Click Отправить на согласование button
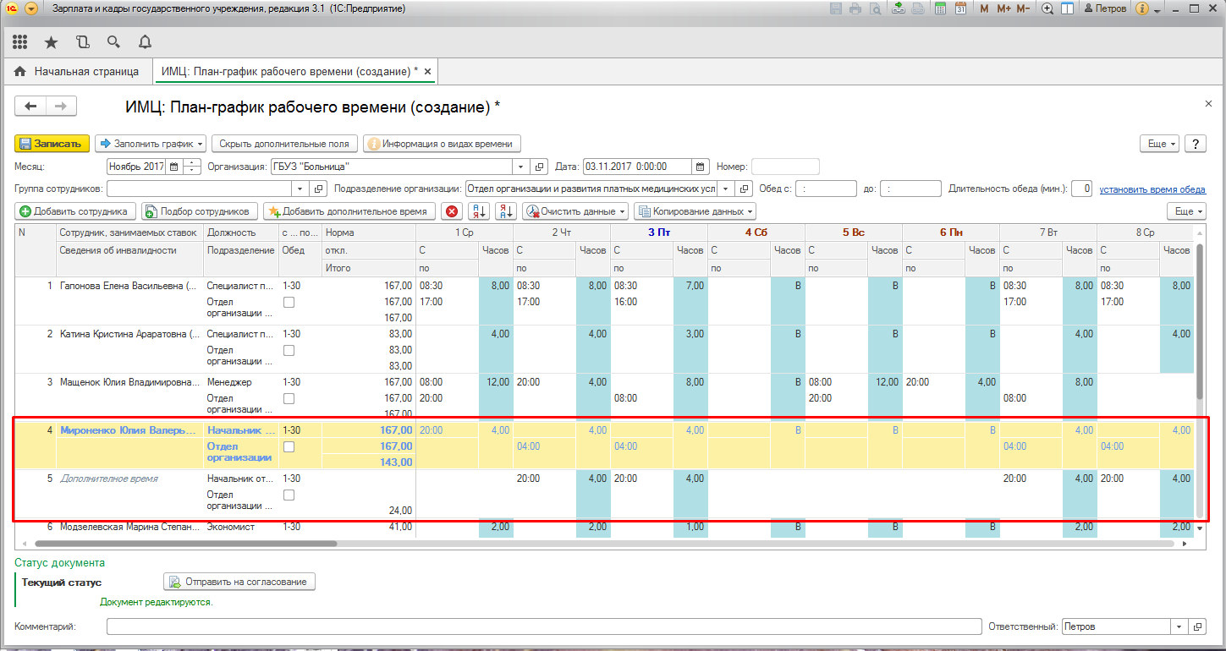The width and height of the screenshot is (1226, 651). pos(239,582)
